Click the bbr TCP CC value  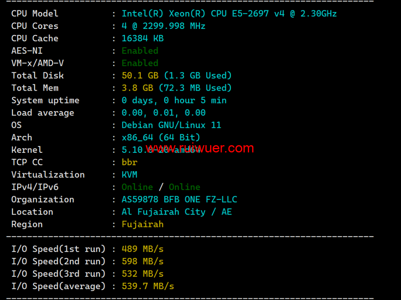(130, 162)
